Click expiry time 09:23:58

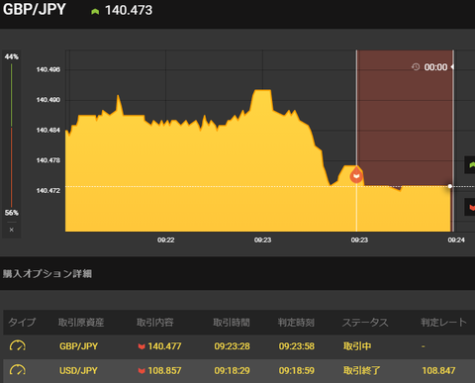(297, 346)
